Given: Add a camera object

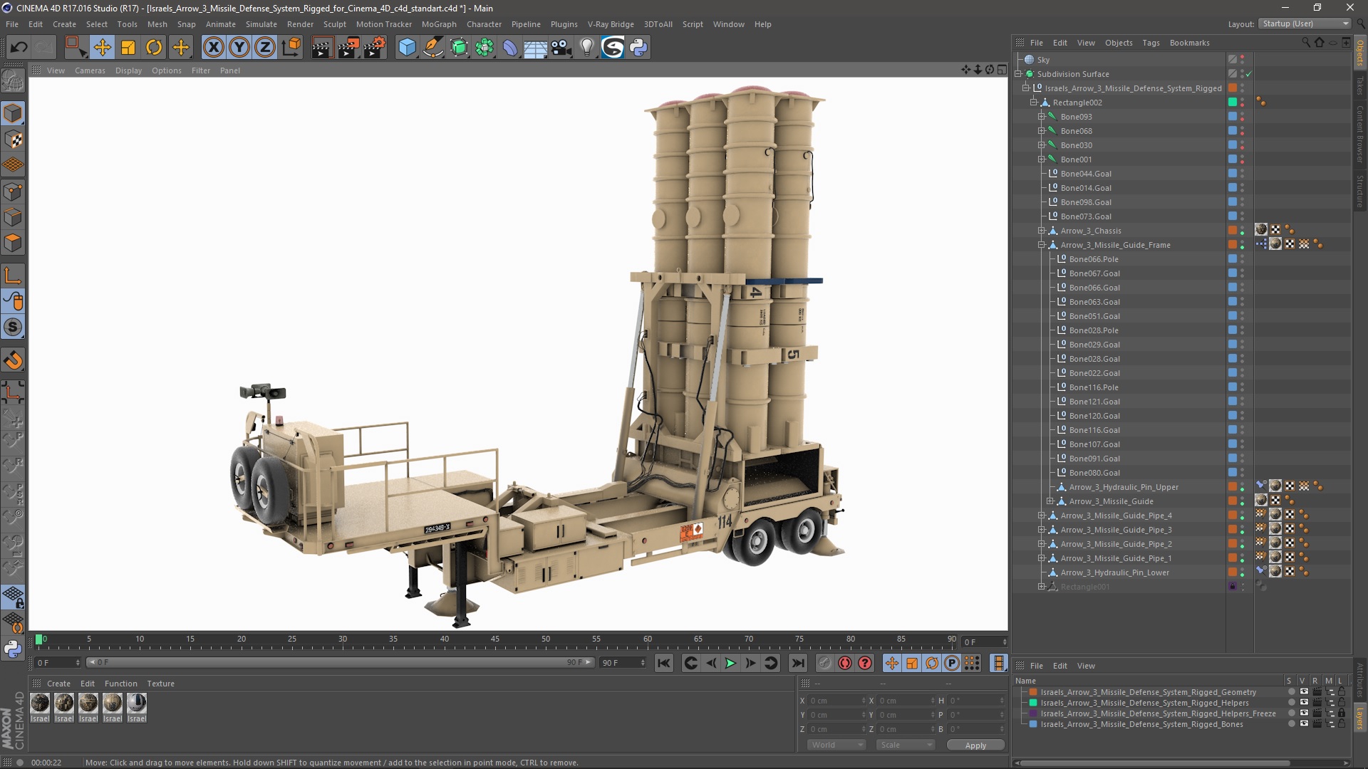Looking at the screenshot, I should click(x=561, y=48).
